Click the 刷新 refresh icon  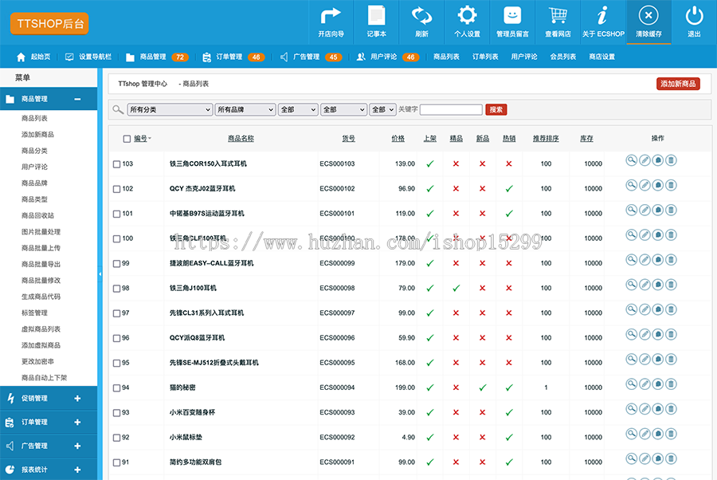point(421,22)
